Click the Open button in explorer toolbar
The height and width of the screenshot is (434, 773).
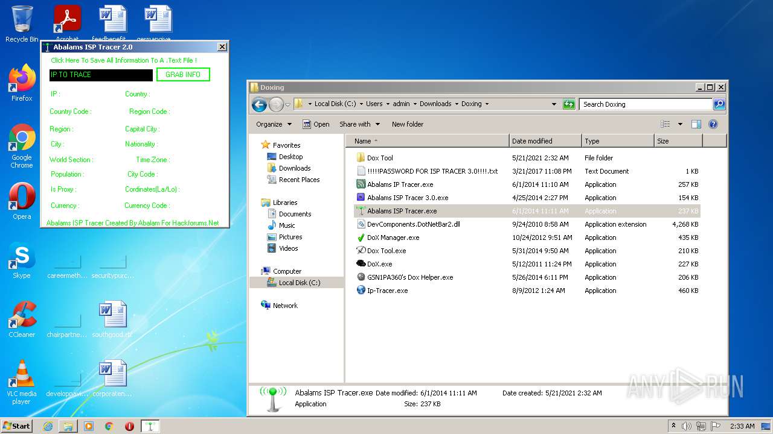(x=316, y=124)
